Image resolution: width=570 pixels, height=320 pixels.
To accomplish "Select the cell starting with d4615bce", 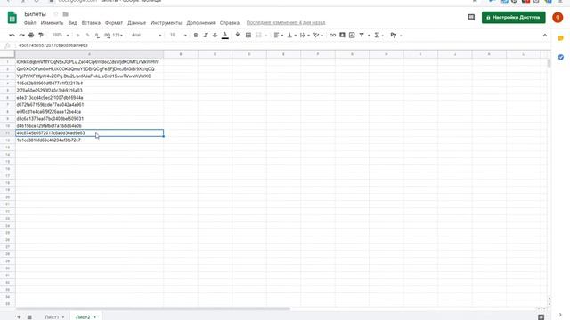I will [x=89, y=126].
